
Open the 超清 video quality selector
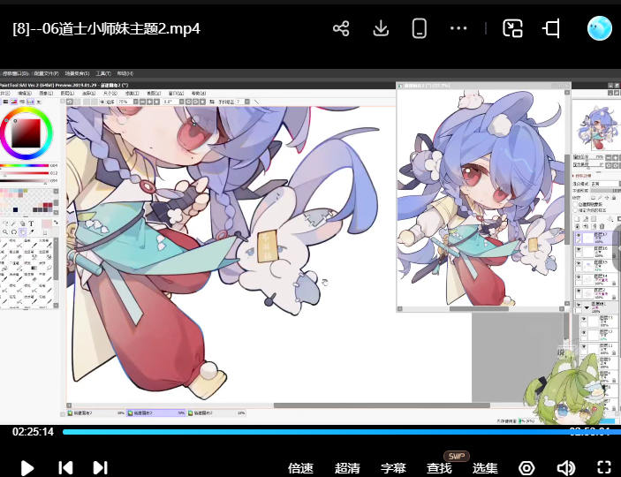tap(347, 468)
